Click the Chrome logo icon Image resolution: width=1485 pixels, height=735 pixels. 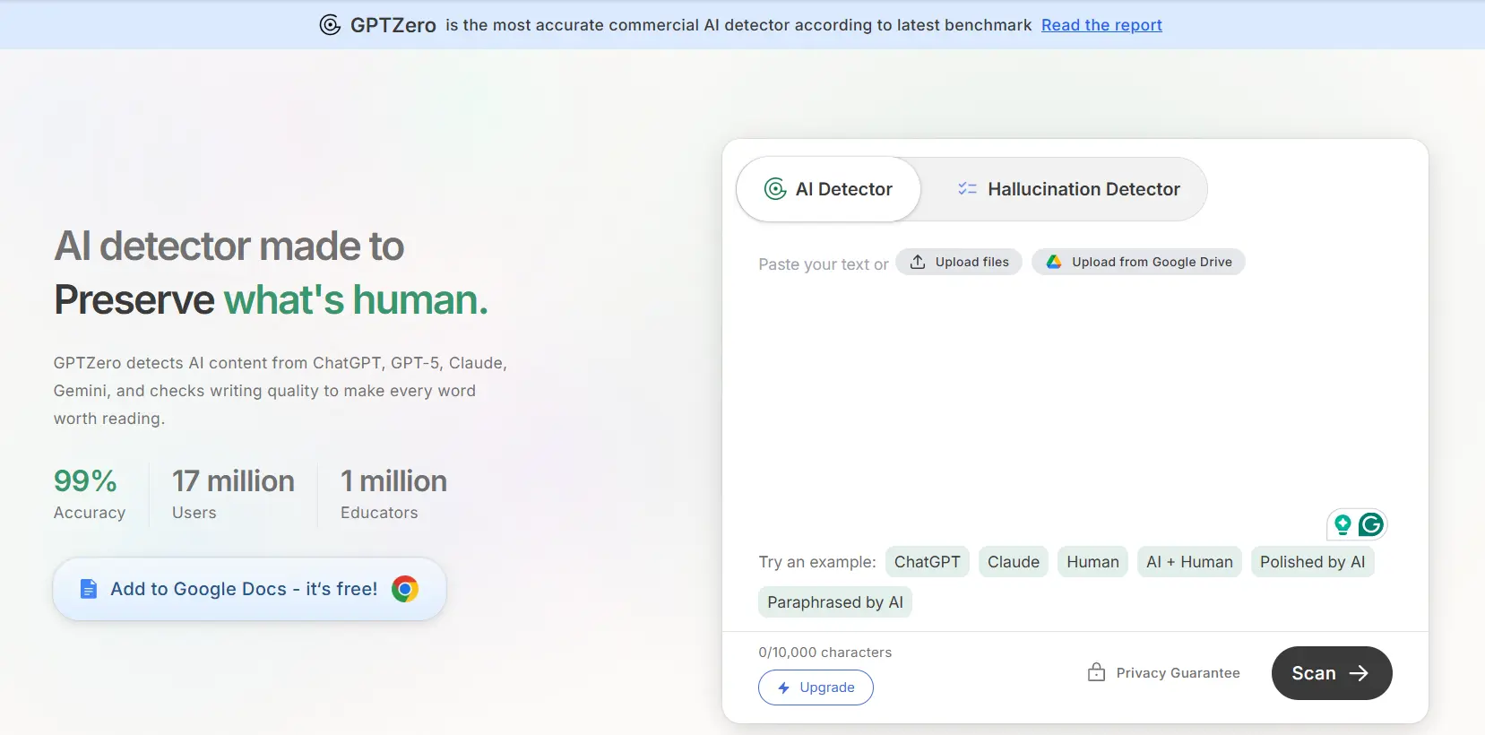(x=405, y=589)
